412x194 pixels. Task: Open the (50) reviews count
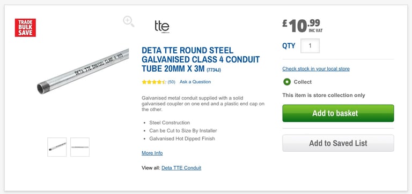pos(171,82)
